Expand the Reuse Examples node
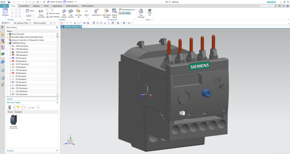Image resolution: width=290 pixels, height=154 pixels. coord(7,34)
